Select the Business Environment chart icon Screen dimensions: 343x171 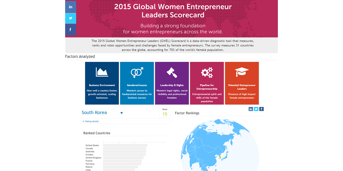click(102, 72)
